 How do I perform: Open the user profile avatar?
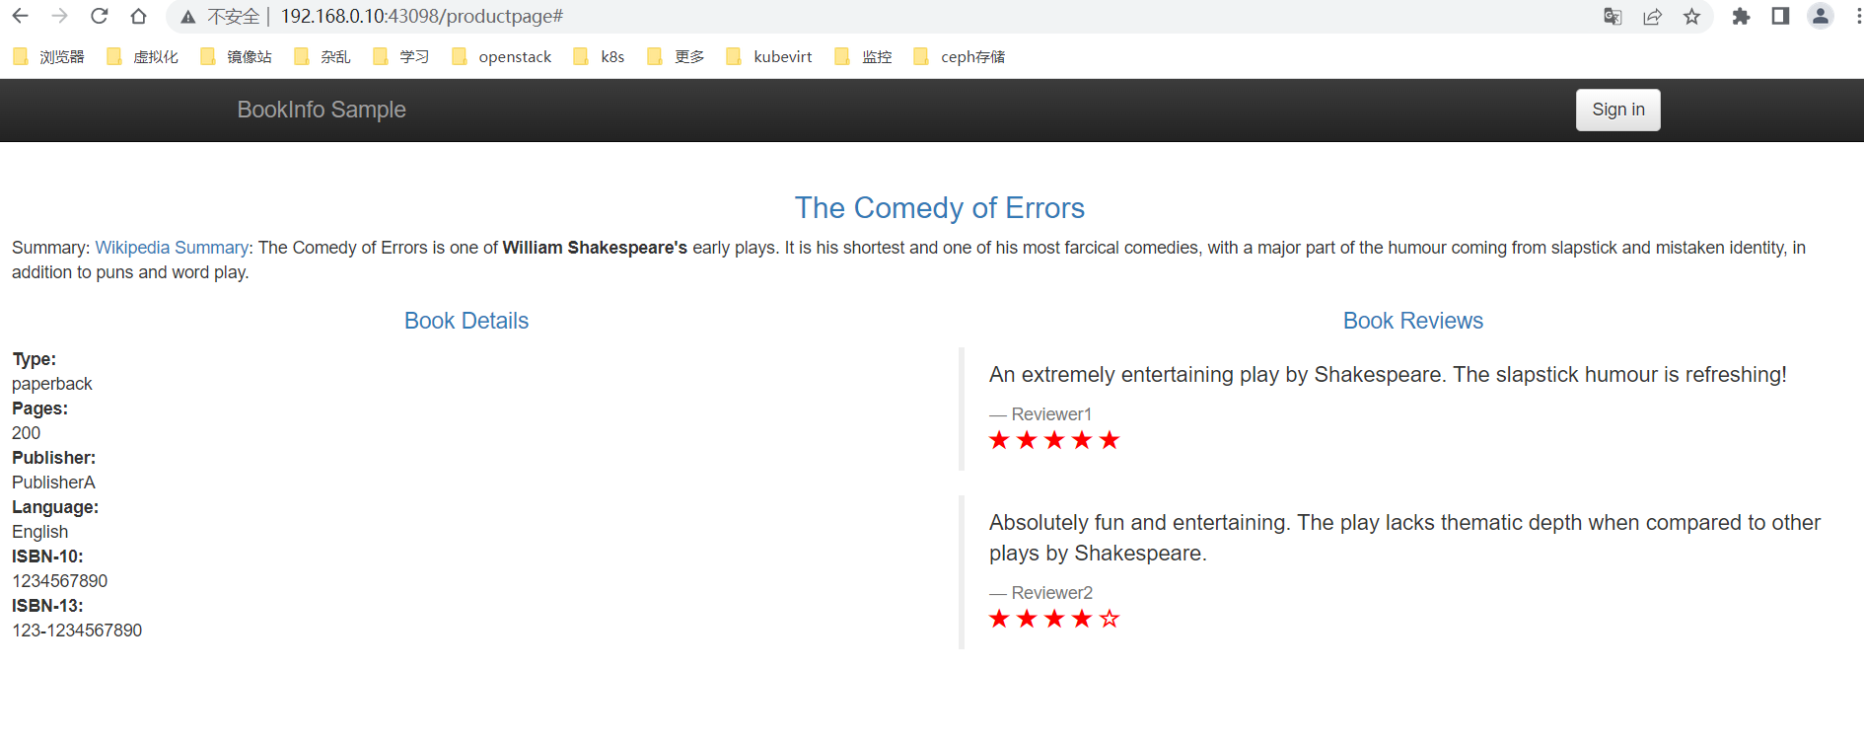[x=1821, y=16]
